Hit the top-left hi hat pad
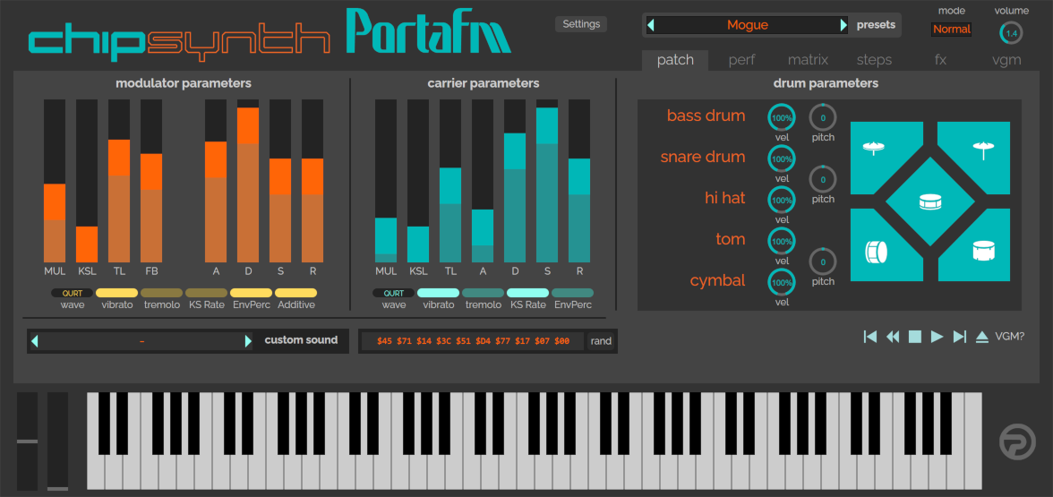The height and width of the screenshot is (497, 1053). (876, 150)
